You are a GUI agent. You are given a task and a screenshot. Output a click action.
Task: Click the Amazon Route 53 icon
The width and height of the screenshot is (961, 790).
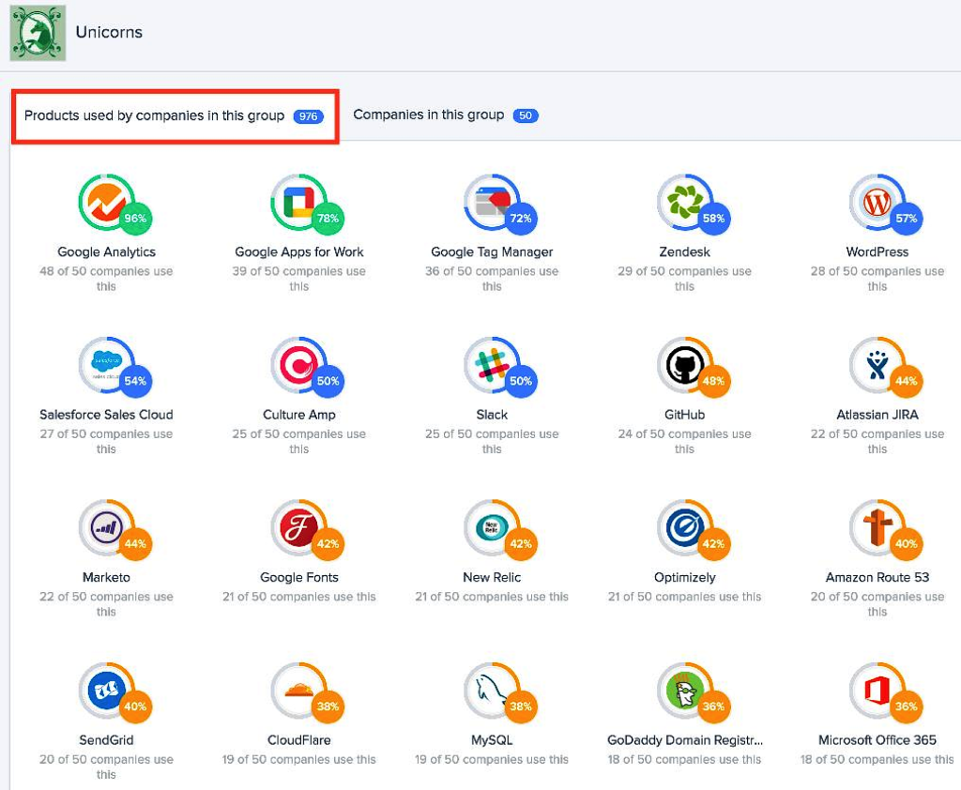(877, 527)
